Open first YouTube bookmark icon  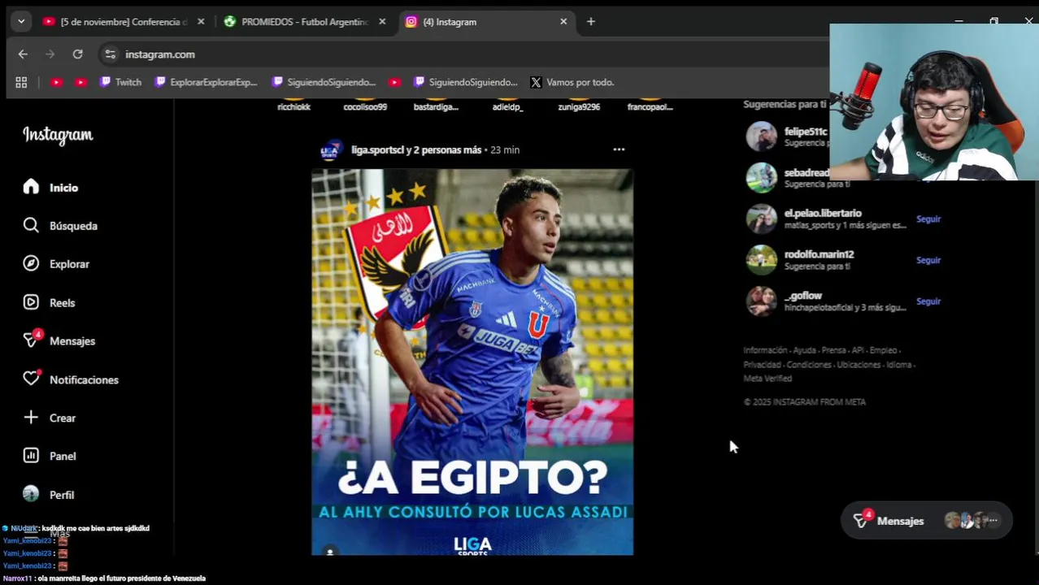[56, 82]
